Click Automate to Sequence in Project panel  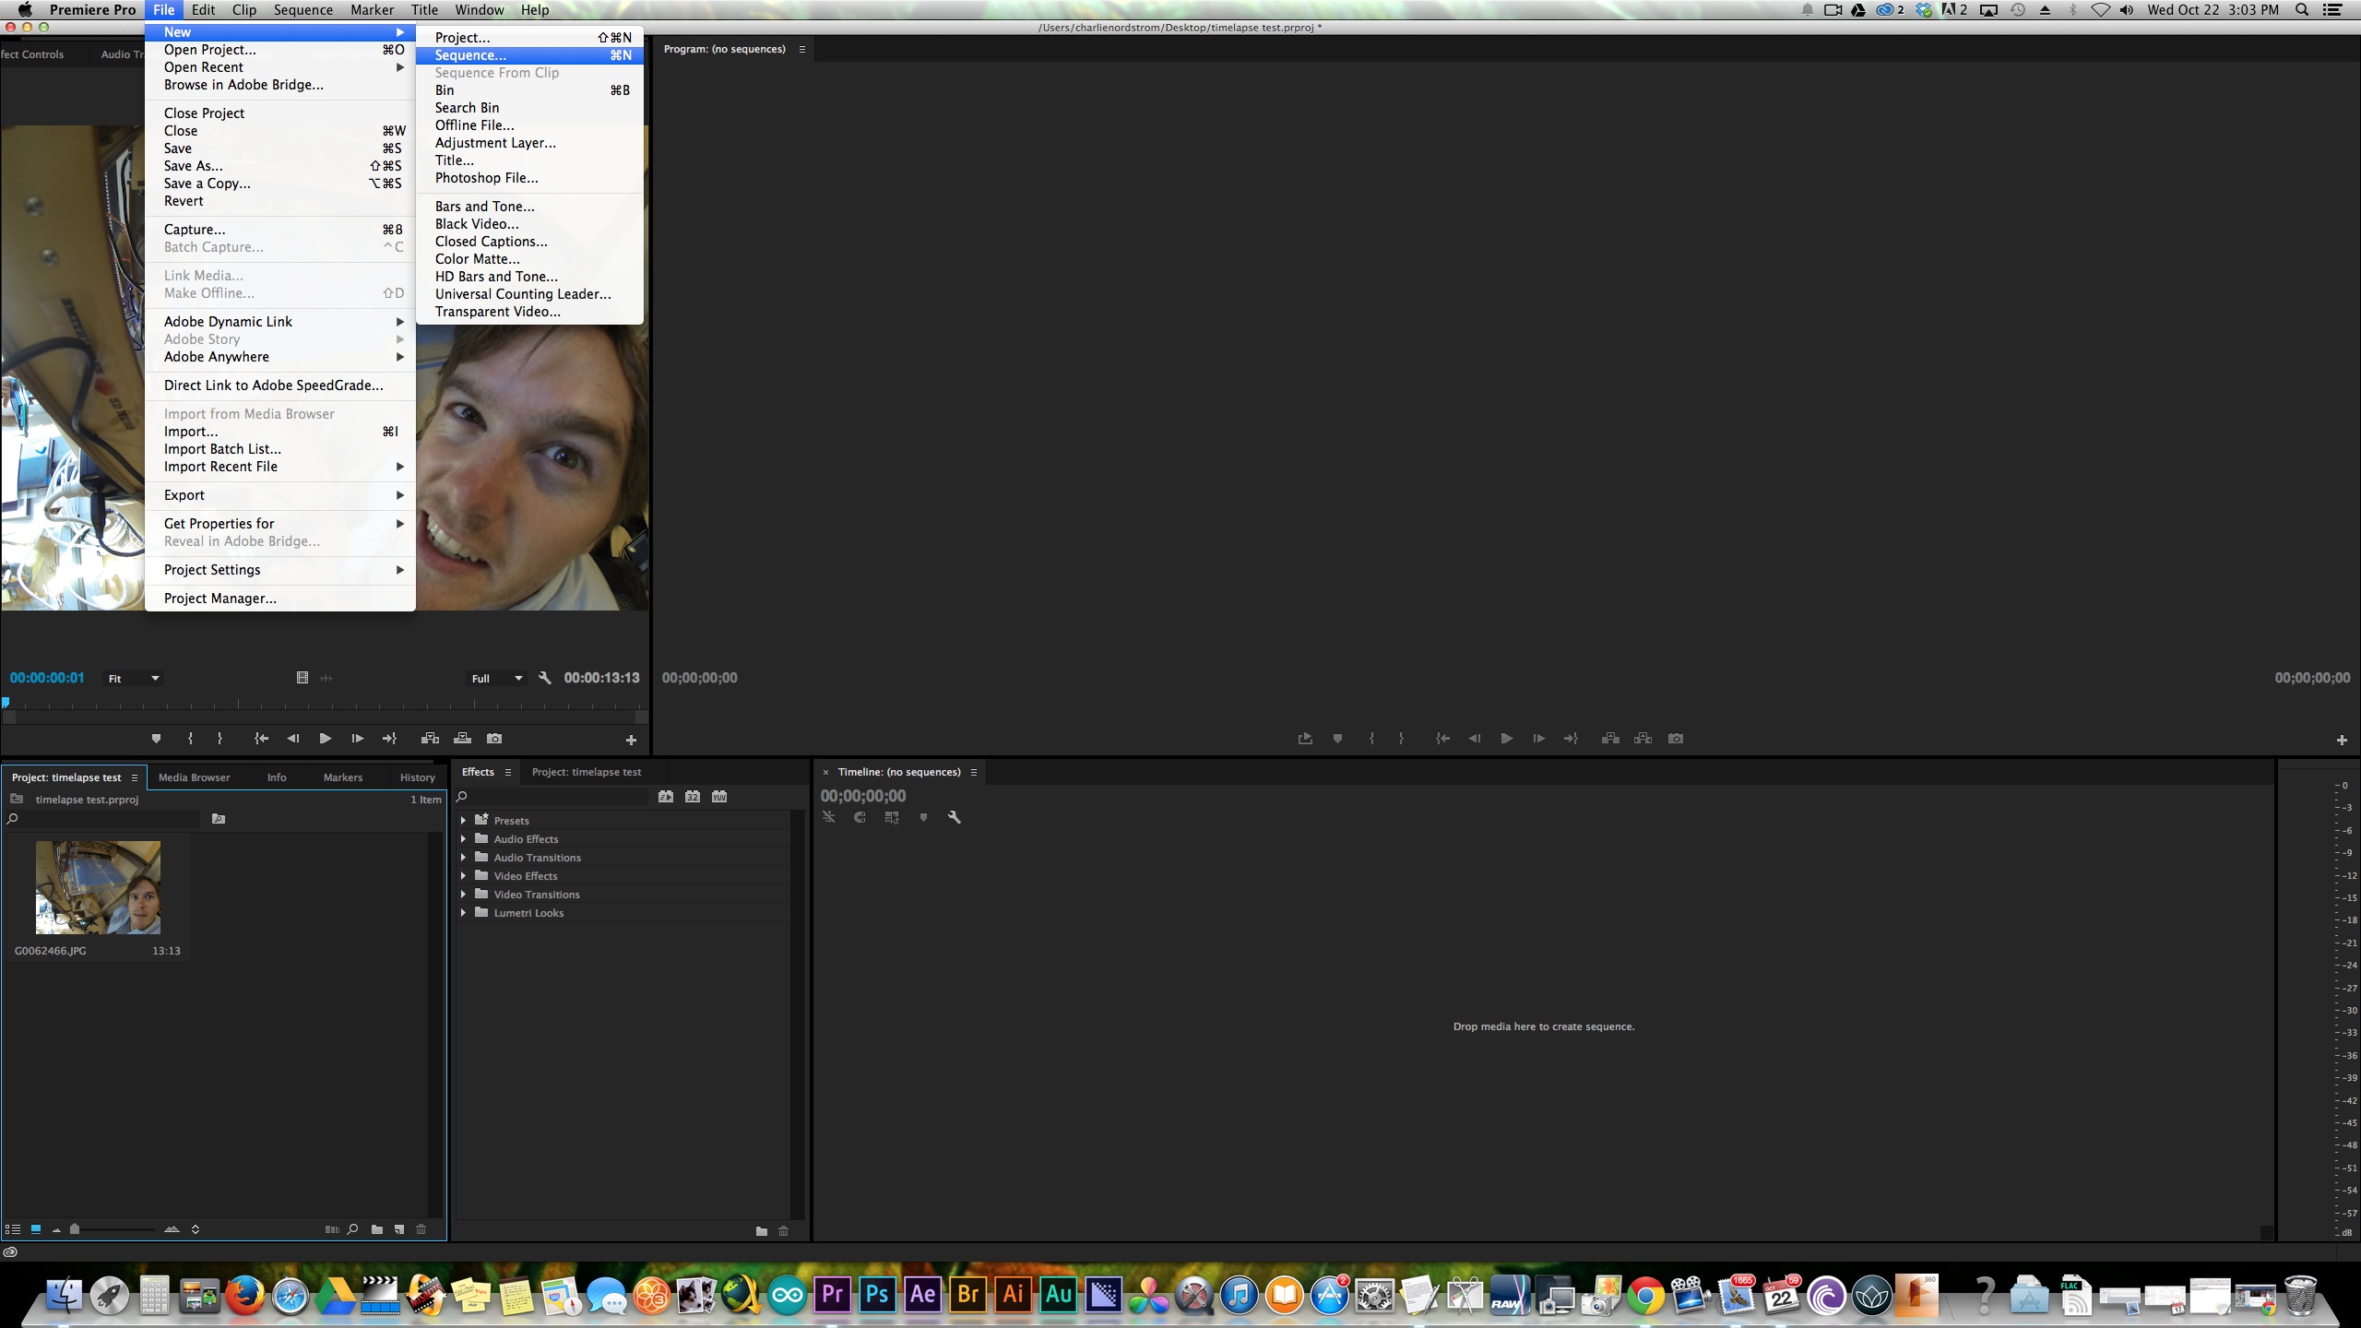[x=332, y=1229]
